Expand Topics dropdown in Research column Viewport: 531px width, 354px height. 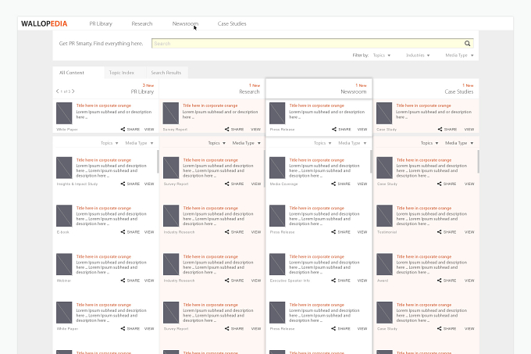coord(217,143)
